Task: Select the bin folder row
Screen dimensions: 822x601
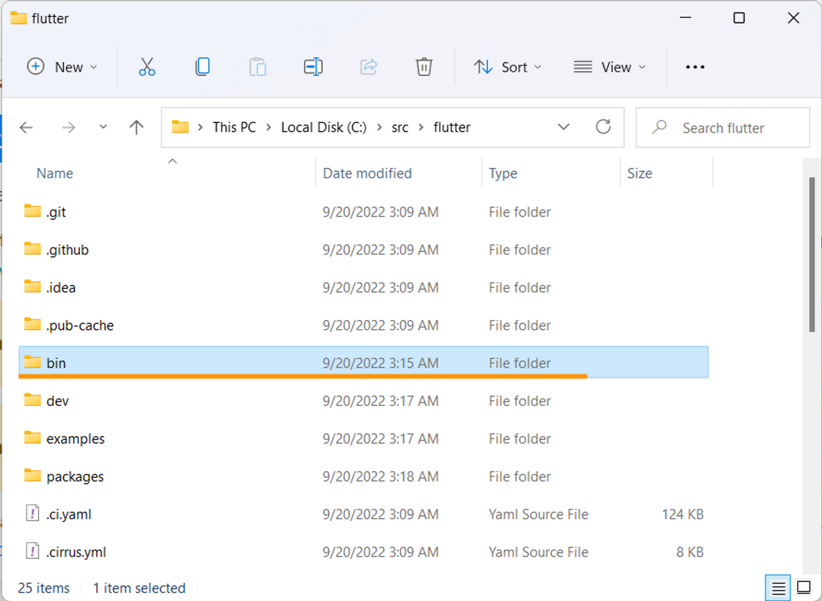Action: (x=363, y=362)
